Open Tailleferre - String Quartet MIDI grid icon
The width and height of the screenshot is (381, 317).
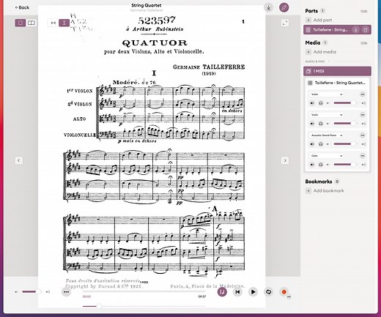[x=310, y=83]
